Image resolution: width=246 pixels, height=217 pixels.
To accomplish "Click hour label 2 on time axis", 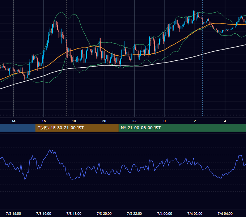I will tap(195, 121).
